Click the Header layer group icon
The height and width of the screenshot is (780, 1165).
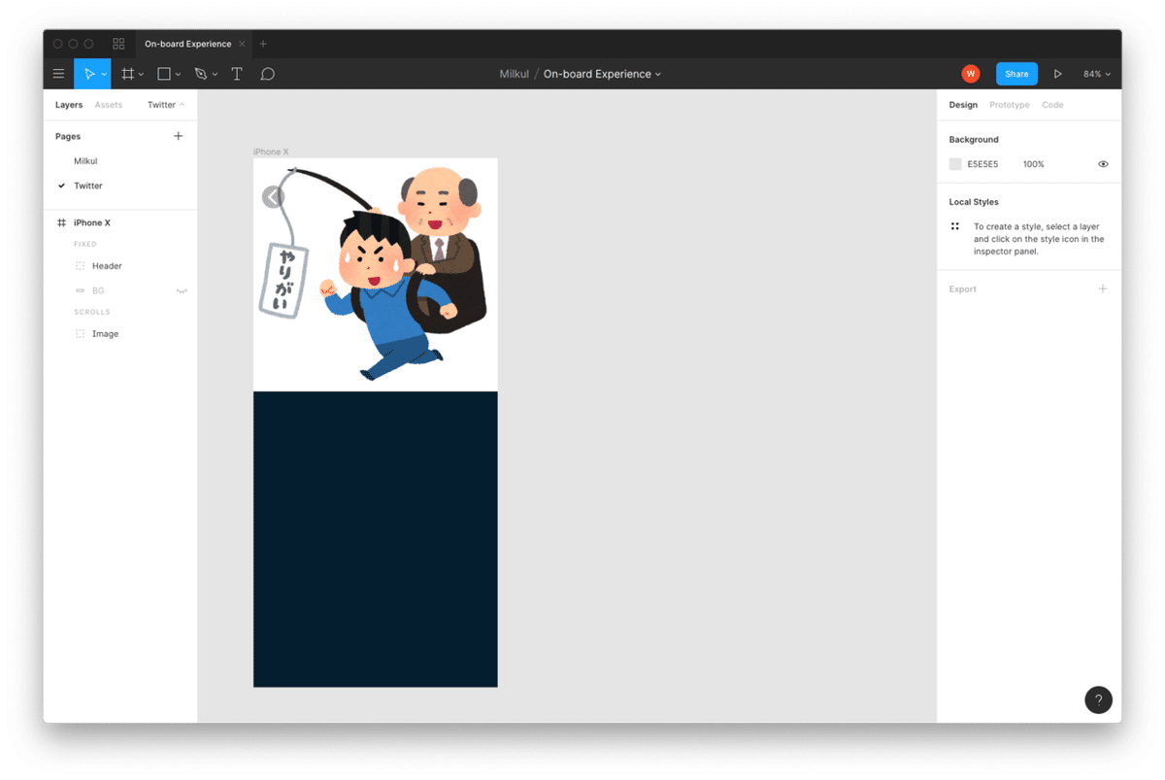(81, 265)
